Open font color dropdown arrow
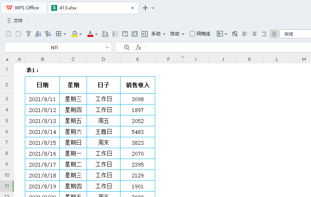The height and width of the screenshot is (197, 311). click(x=96, y=34)
